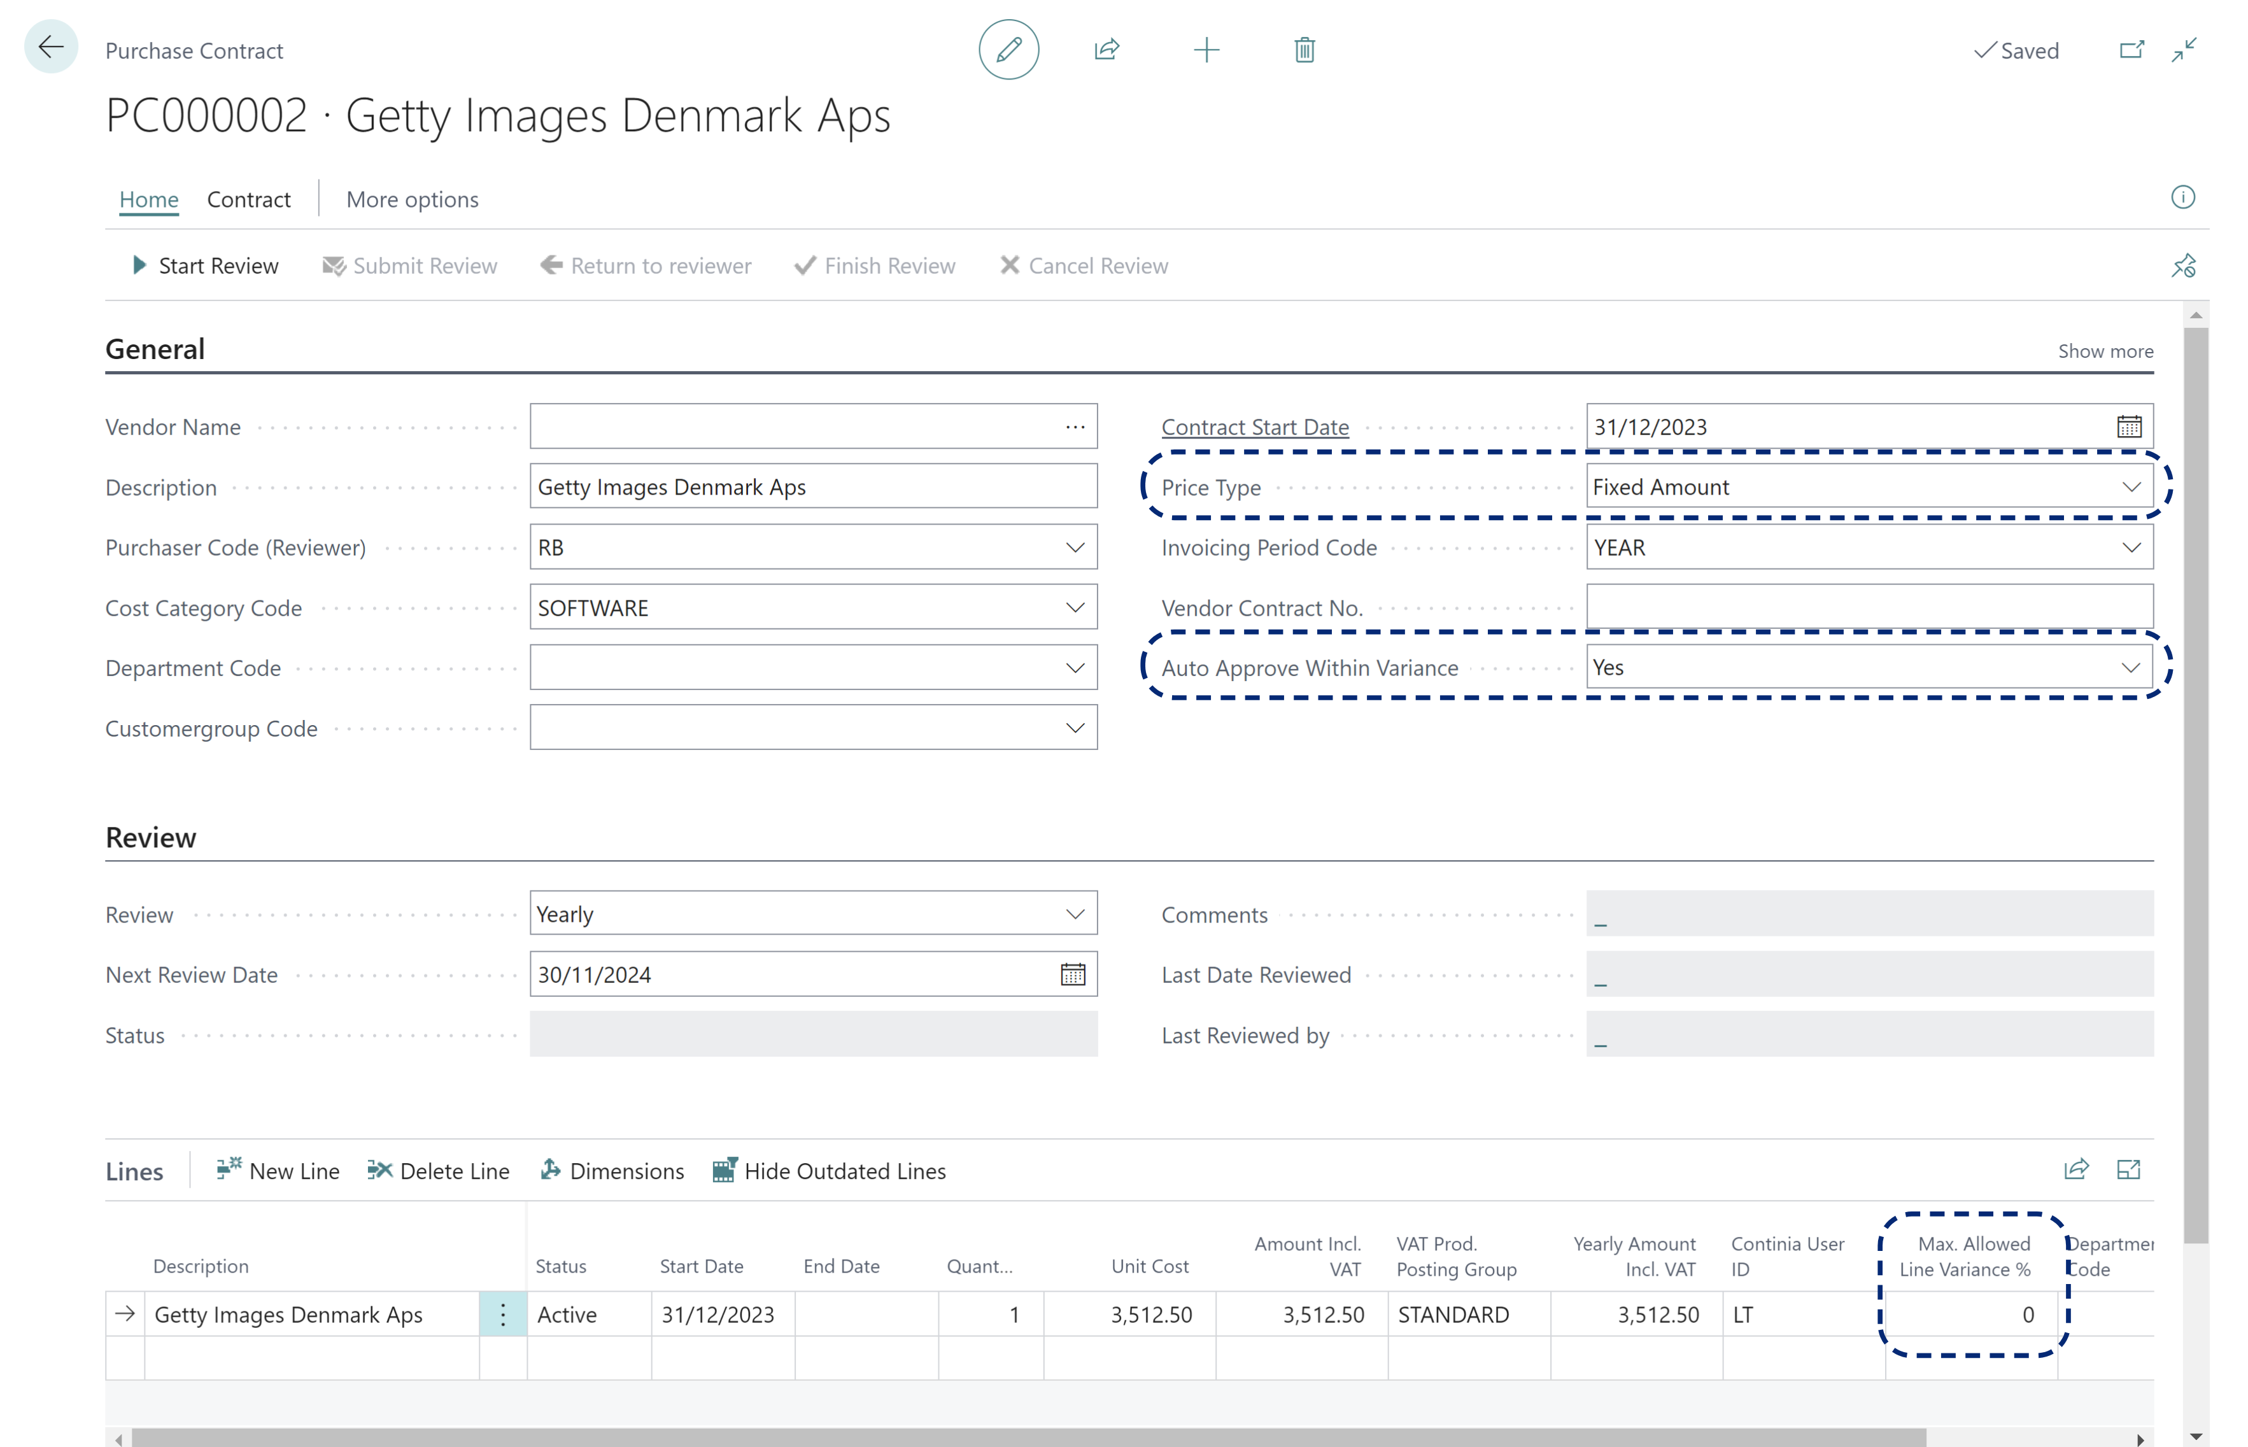The height and width of the screenshot is (1447, 2248).
Task: Click the pencil edit icon
Action: point(1008,50)
